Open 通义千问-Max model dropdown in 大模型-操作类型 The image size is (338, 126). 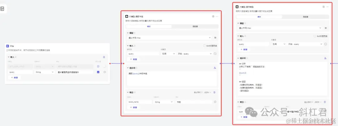click(280, 28)
